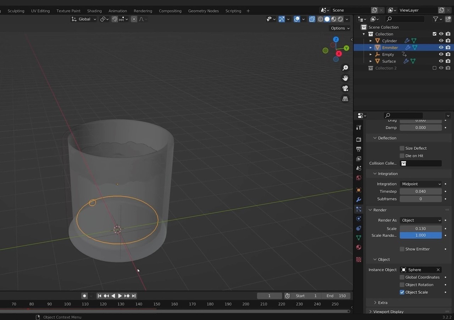Expand the Cylinder tree item

pyautogui.click(x=371, y=41)
